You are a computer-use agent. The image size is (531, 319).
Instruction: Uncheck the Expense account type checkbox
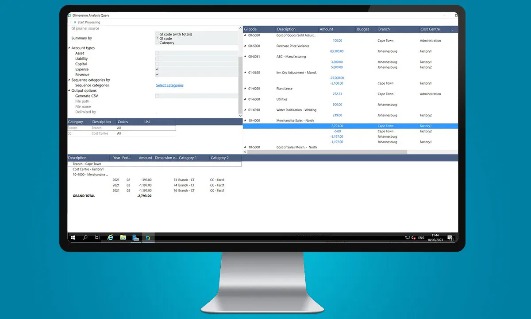click(x=157, y=69)
